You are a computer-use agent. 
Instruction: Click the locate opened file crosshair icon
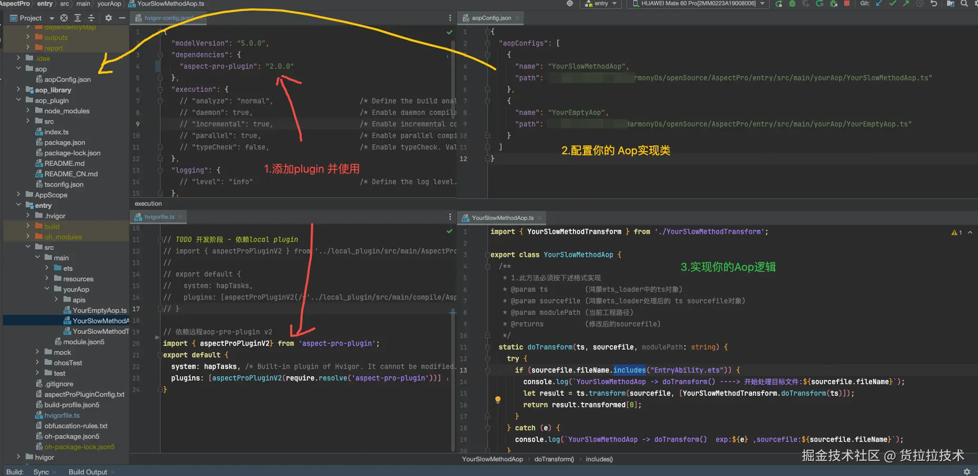coord(64,18)
